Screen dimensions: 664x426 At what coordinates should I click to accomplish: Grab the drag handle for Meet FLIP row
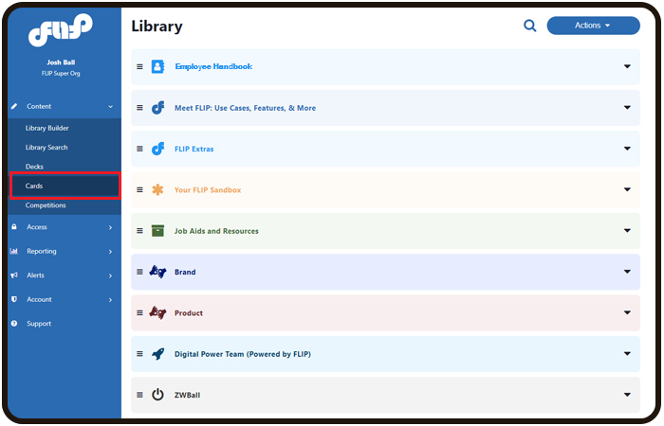tap(139, 108)
